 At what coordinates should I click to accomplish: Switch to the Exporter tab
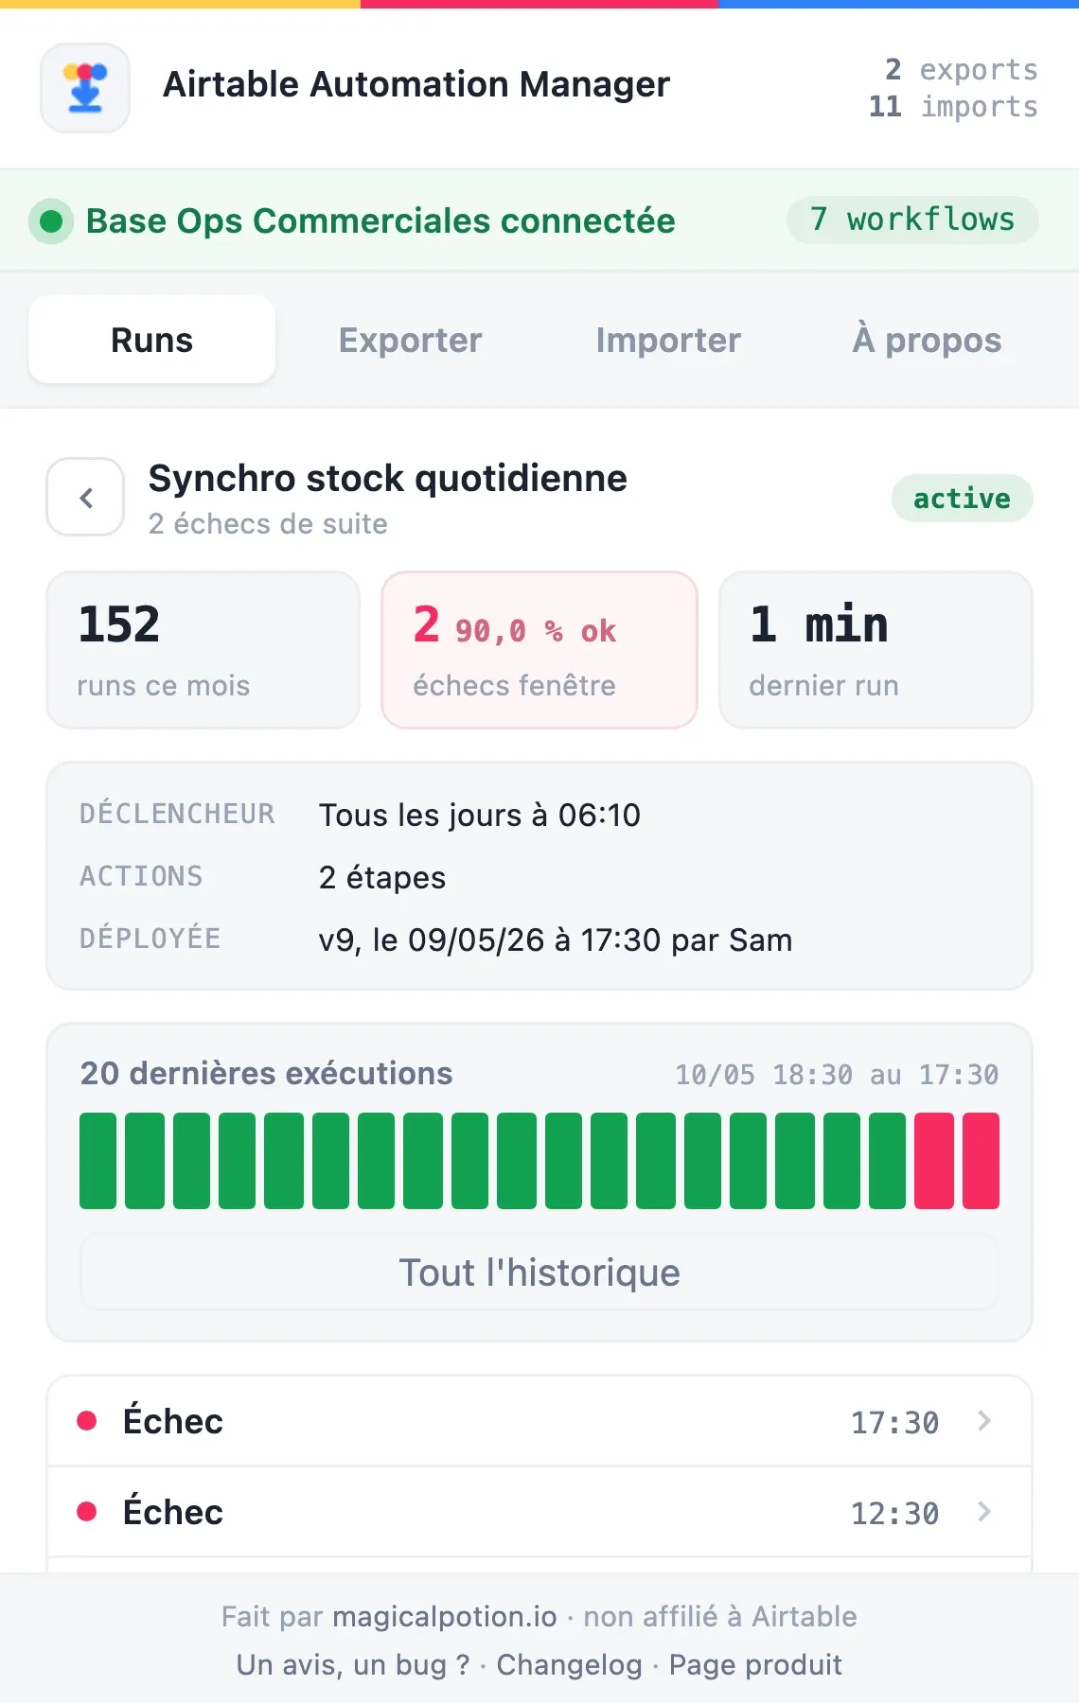410,340
